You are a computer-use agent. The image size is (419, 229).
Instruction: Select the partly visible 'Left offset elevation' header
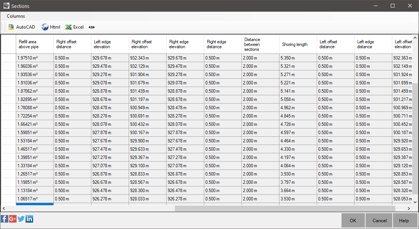402,44
